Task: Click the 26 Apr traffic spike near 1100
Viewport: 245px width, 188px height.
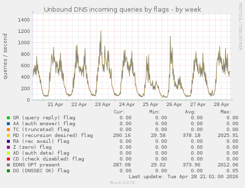Action: (171, 36)
